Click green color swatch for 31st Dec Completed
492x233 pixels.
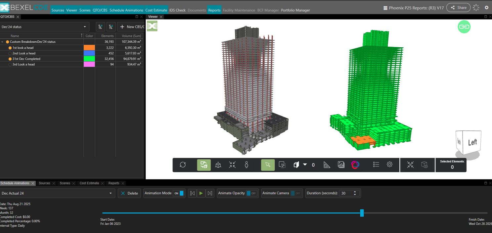coord(89,59)
